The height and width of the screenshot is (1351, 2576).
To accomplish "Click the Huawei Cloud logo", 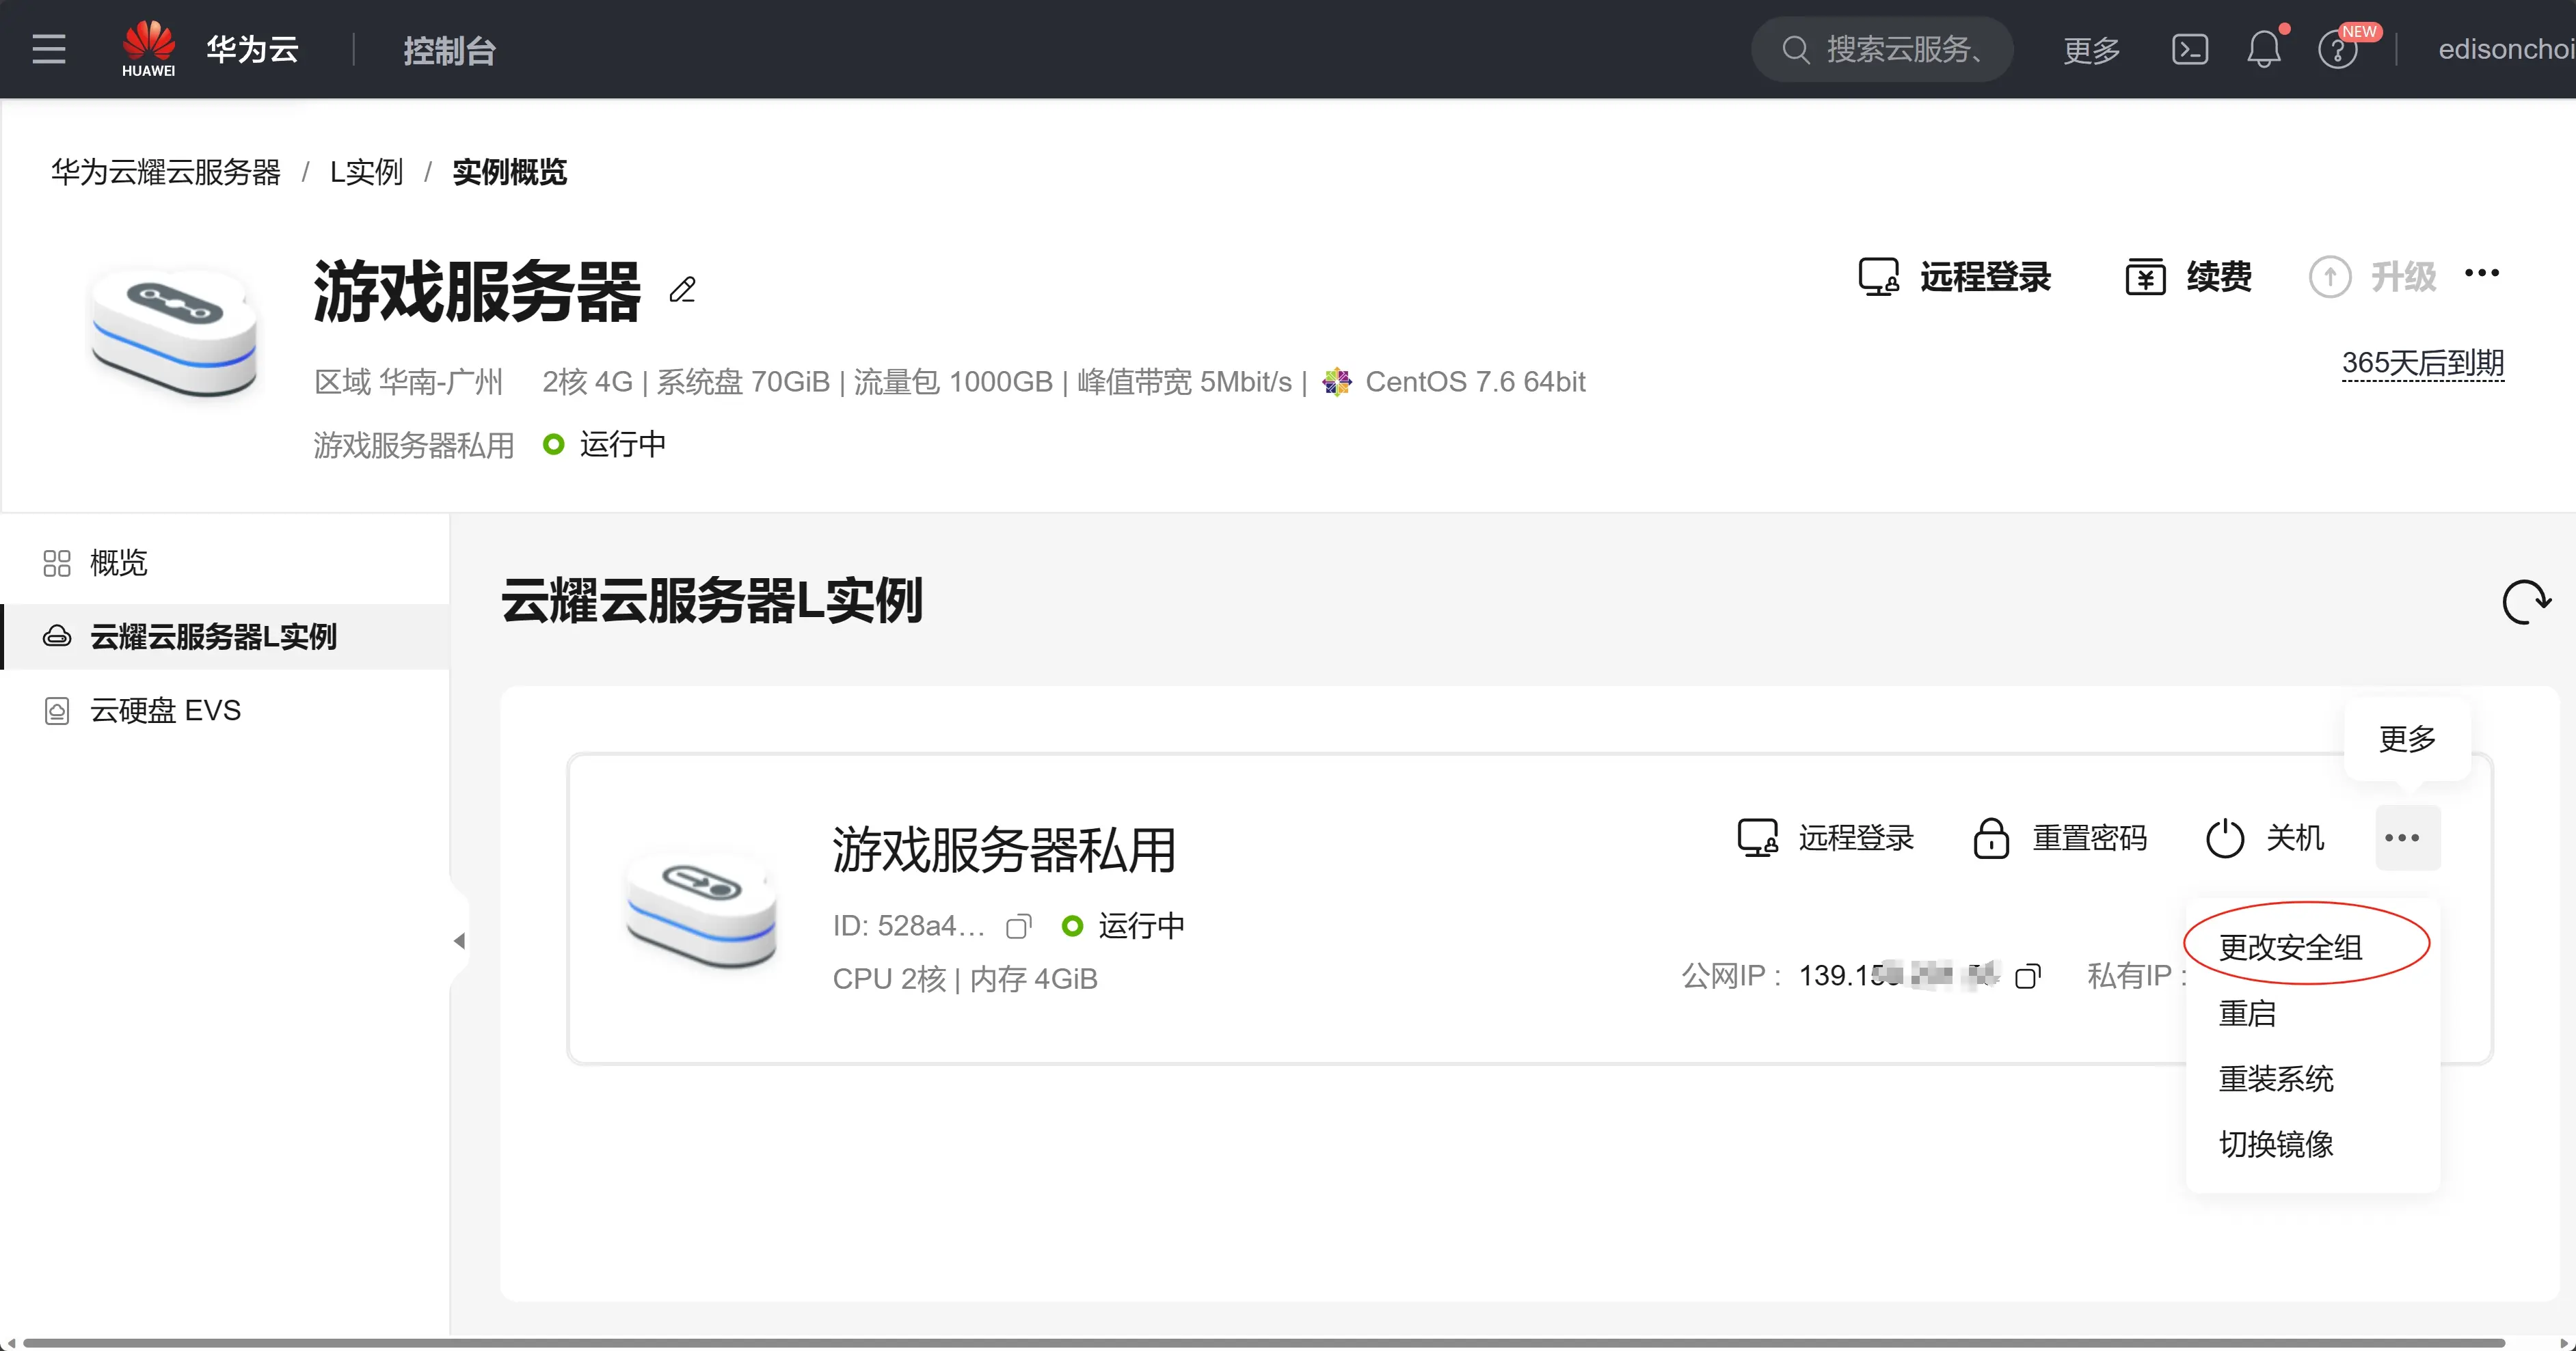I will pyautogui.click(x=148, y=49).
